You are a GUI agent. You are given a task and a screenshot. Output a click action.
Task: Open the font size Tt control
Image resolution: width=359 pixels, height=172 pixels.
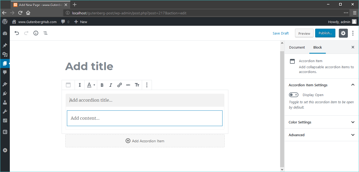coord(137,85)
